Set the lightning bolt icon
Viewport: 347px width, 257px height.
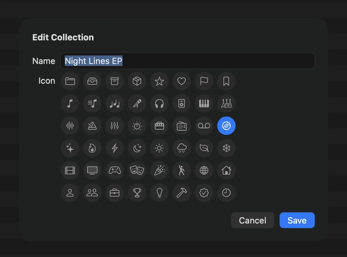click(x=115, y=148)
